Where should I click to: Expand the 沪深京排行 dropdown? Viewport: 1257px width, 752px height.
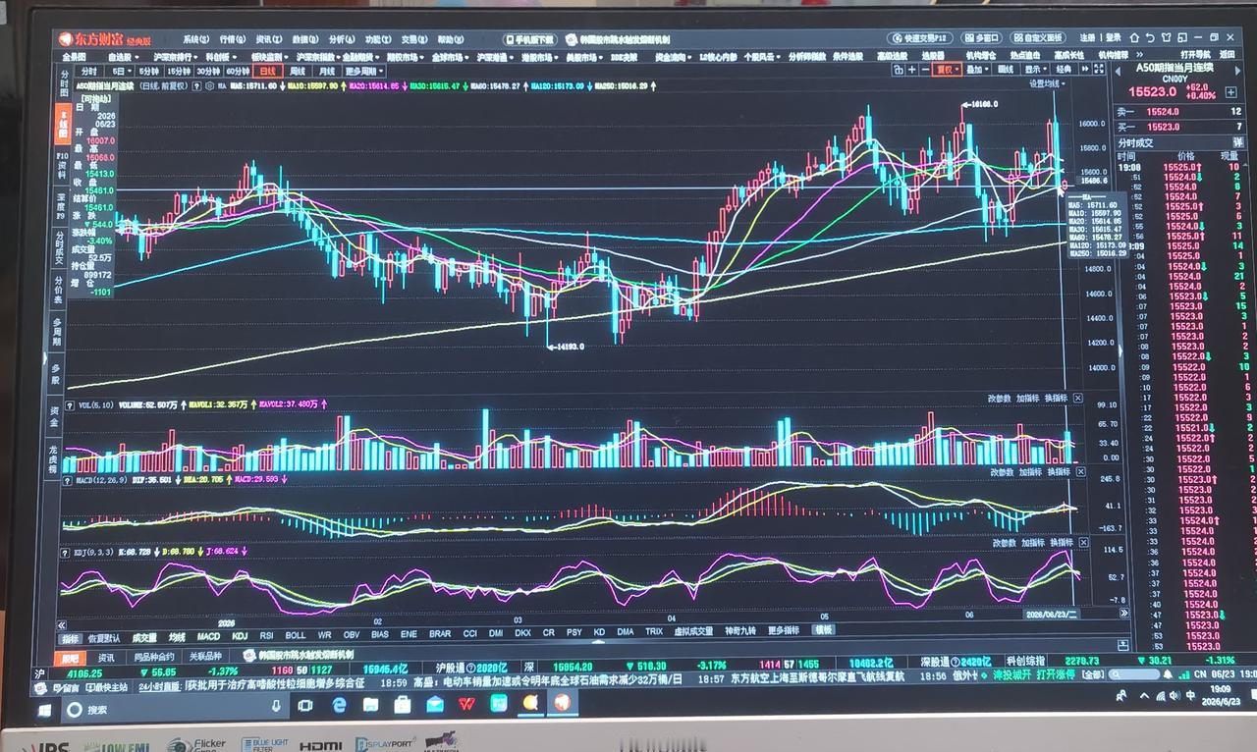[175, 57]
